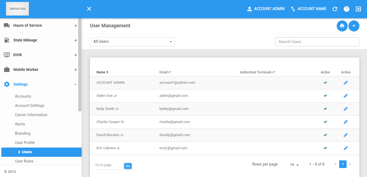Image resolution: width=367 pixels, height=177 pixels.
Task: Select email davidjr@gmail.com
Action: click(x=175, y=135)
